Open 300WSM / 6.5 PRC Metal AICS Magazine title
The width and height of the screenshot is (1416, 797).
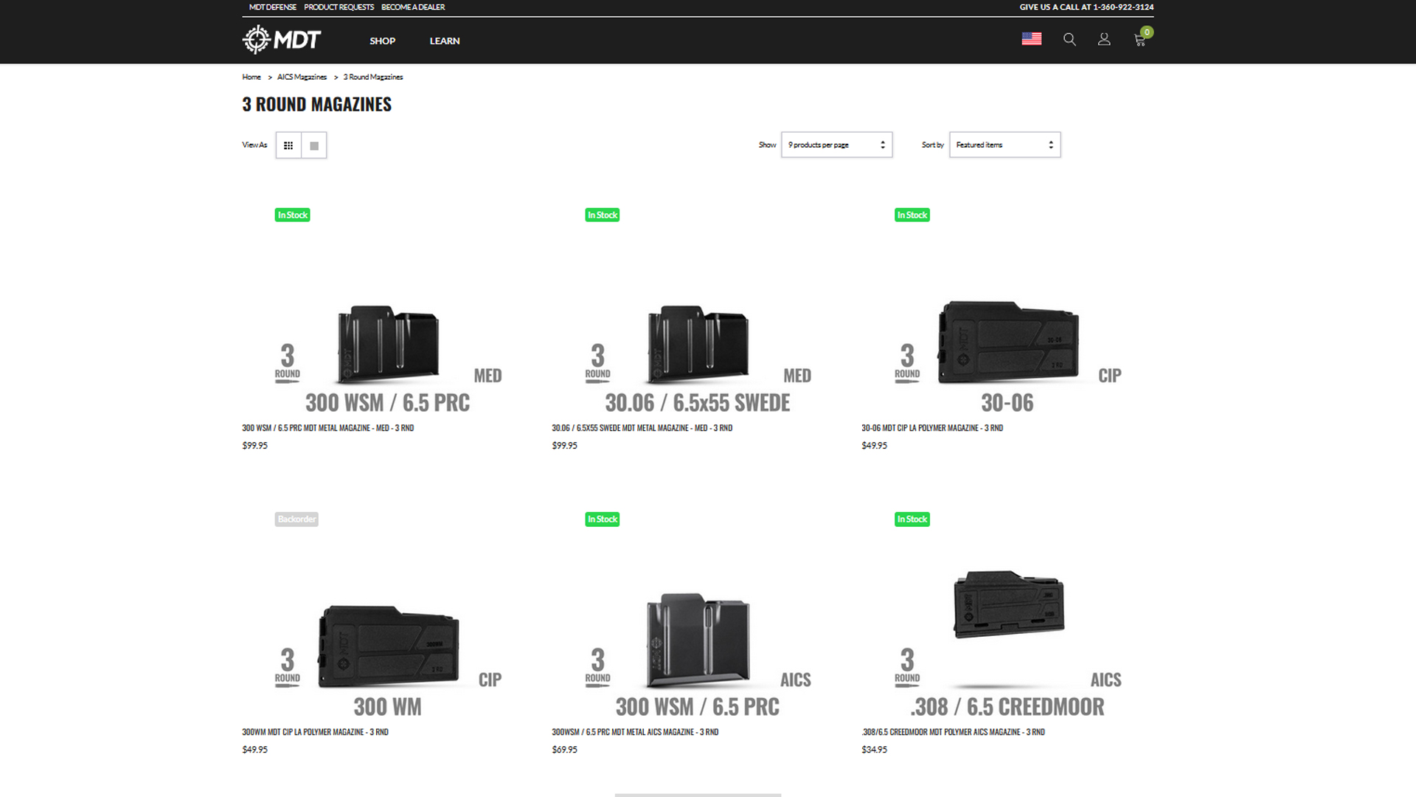(x=635, y=732)
